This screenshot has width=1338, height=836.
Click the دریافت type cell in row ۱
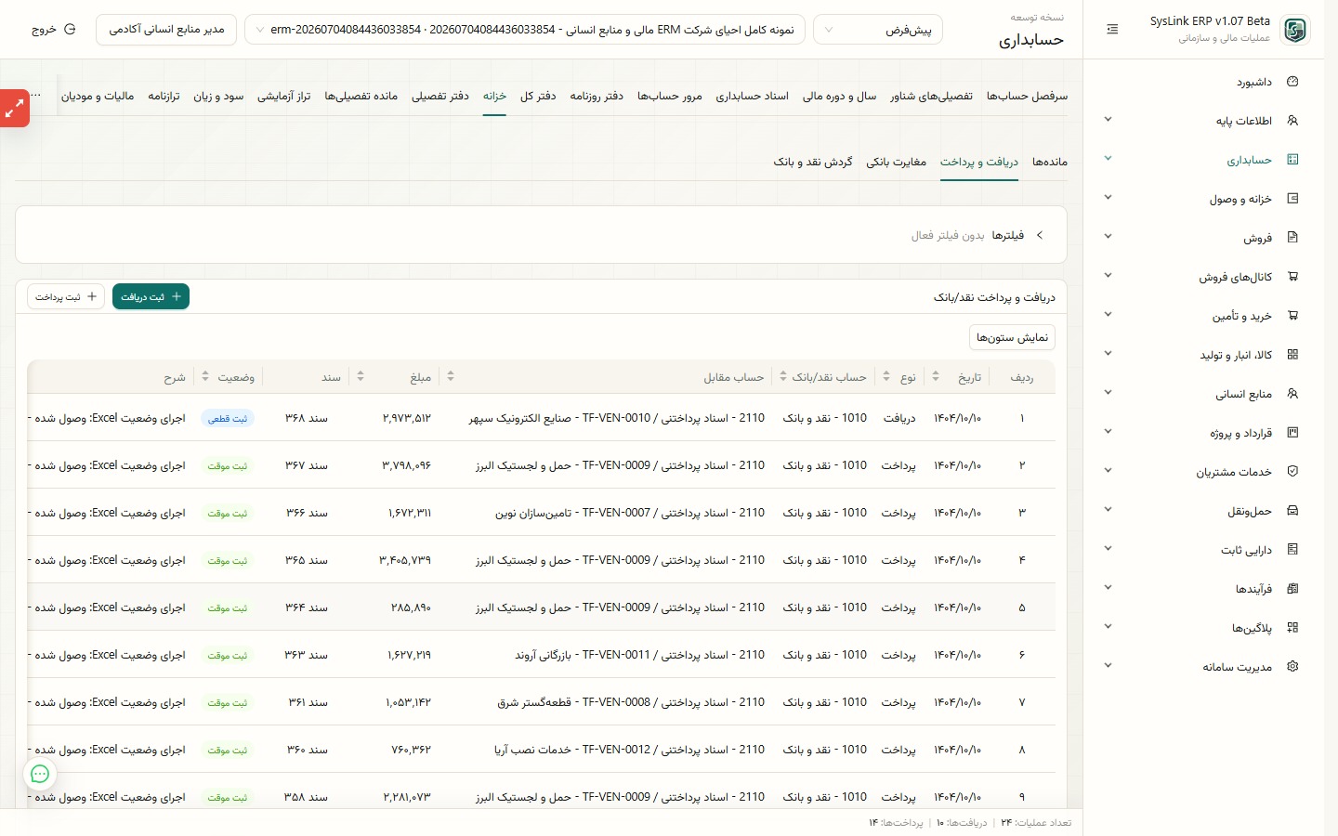click(899, 418)
